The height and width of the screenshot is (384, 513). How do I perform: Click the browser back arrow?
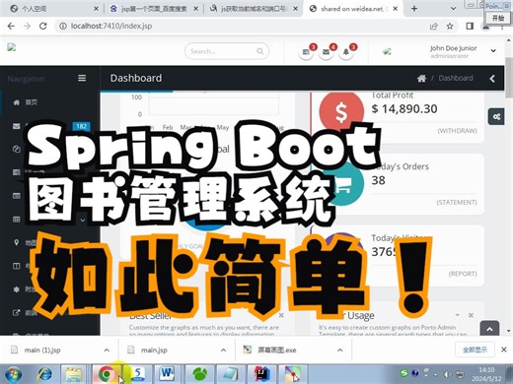11,26
